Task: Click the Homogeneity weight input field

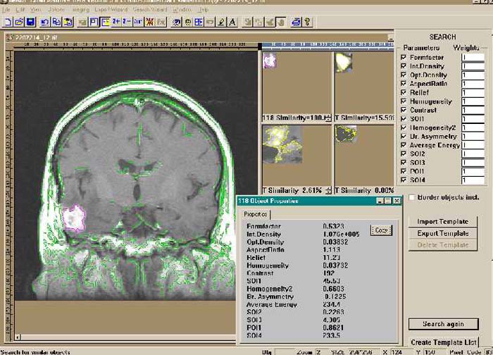Action: (473, 101)
